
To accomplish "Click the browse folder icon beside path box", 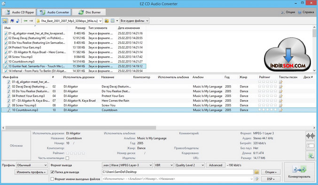I will coord(107,21).
